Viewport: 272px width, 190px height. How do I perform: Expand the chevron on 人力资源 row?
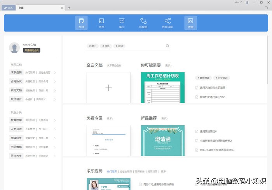pos(55,129)
